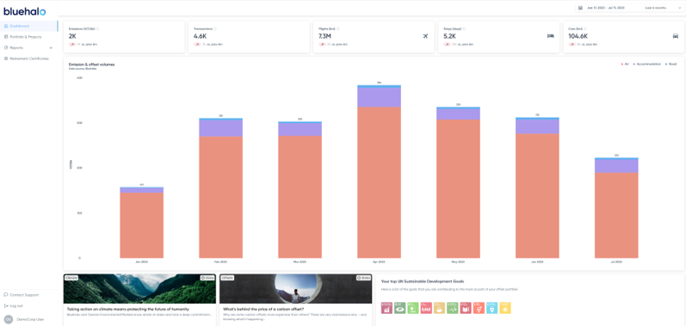Click the Cars trend badge

click(x=572, y=44)
